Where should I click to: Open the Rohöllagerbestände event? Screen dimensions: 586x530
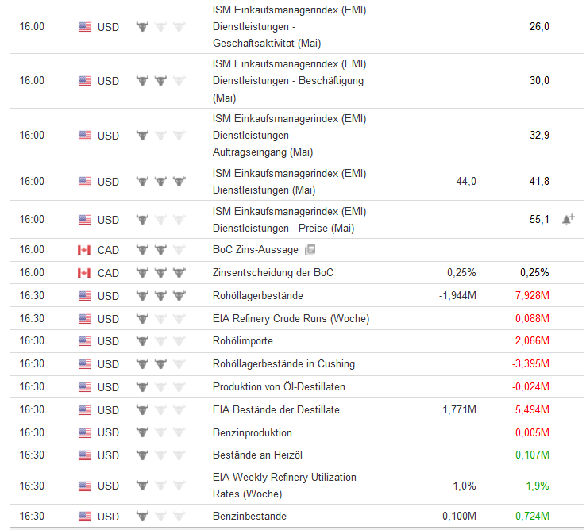point(258,296)
